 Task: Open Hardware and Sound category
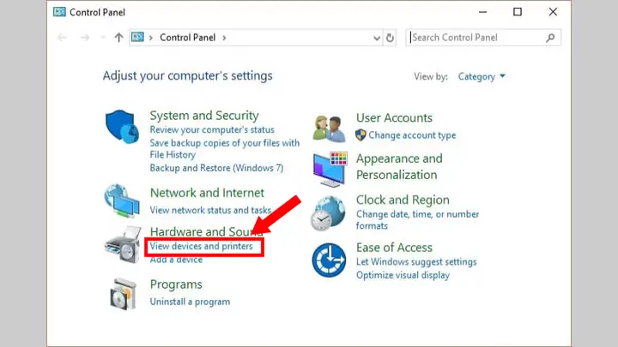click(x=206, y=231)
